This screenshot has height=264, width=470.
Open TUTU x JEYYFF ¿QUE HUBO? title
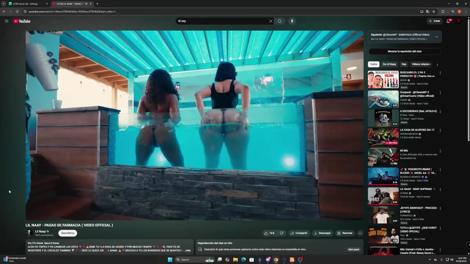[418, 230]
